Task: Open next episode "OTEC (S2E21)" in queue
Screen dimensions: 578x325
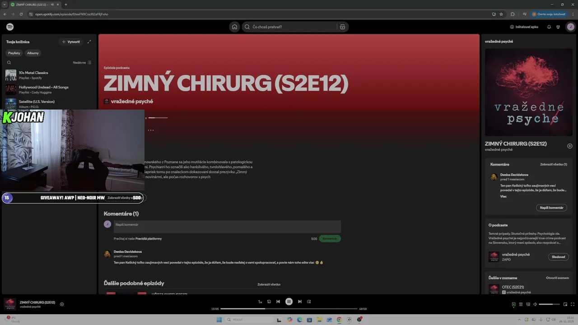Action: [513, 287]
